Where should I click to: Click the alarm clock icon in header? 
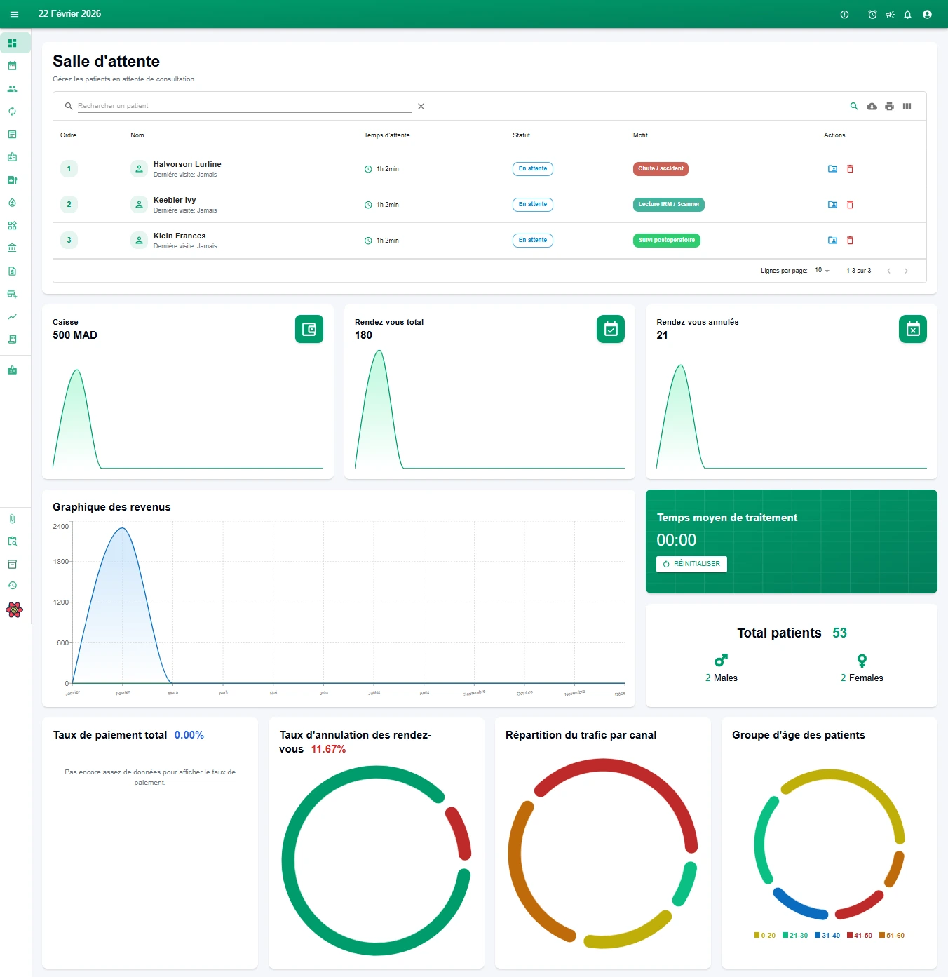pyautogui.click(x=872, y=14)
